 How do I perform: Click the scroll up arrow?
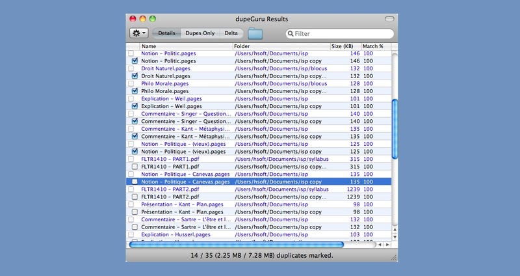pyautogui.click(x=395, y=230)
